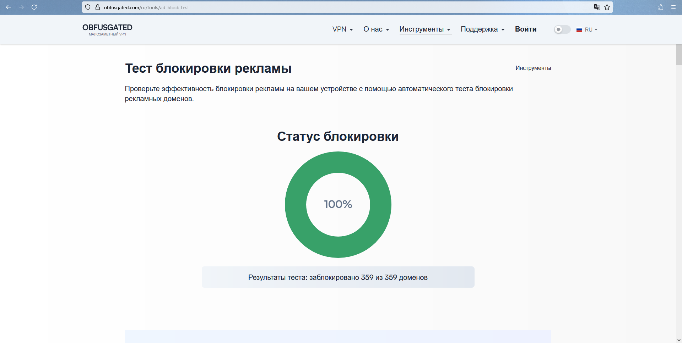Go to OBFUSGATED home logo

[107, 30]
